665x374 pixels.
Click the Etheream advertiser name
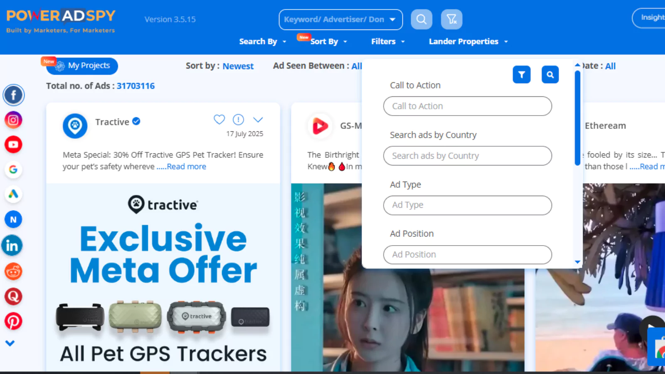pyautogui.click(x=605, y=126)
